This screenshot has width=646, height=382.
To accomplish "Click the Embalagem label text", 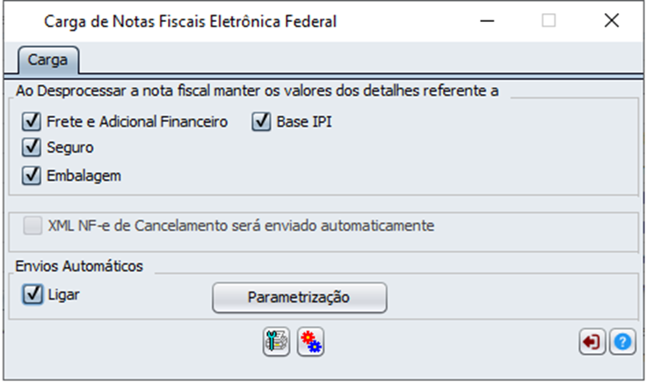I will click(x=83, y=176).
